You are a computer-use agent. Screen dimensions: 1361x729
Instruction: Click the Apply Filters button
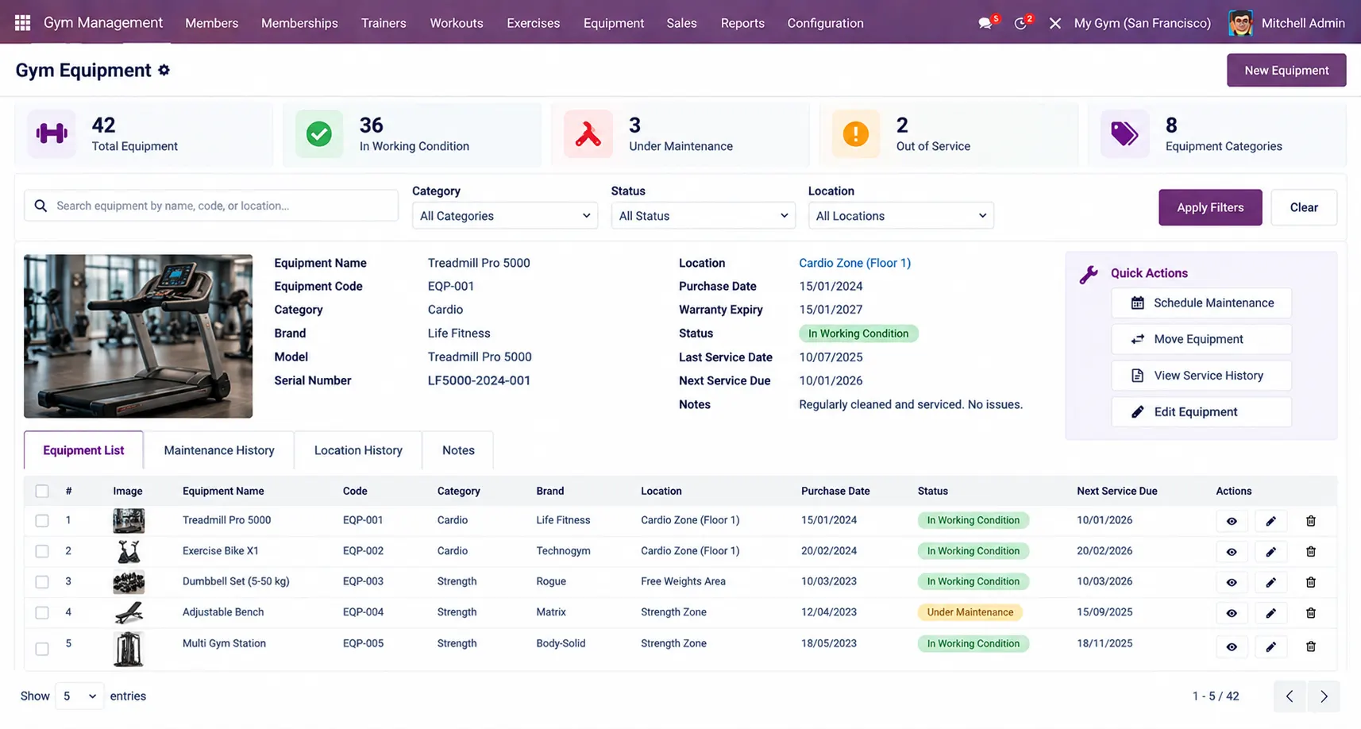1210,207
